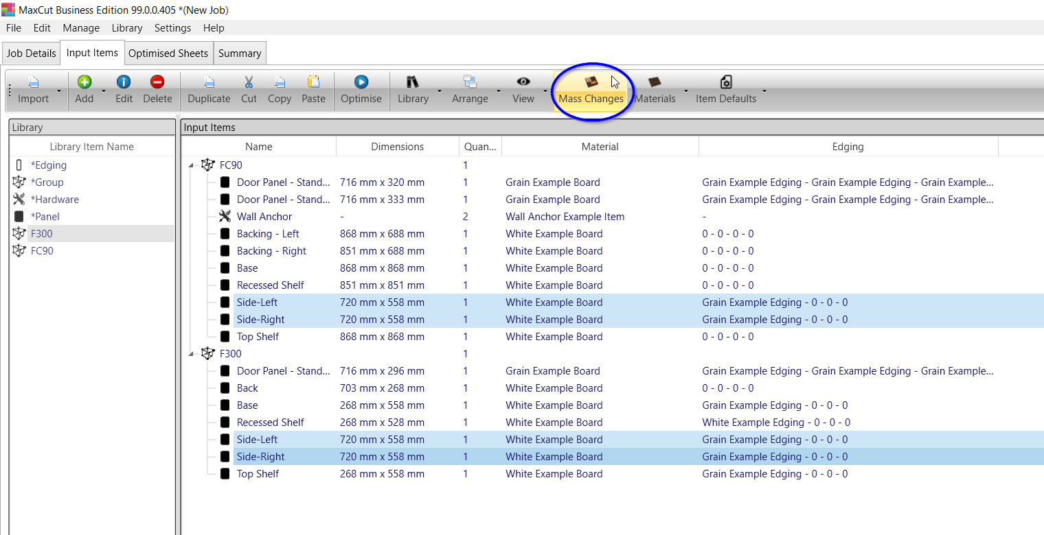This screenshot has width=1044, height=535.
Task: Click the Item Defaults icon
Action: tap(726, 82)
